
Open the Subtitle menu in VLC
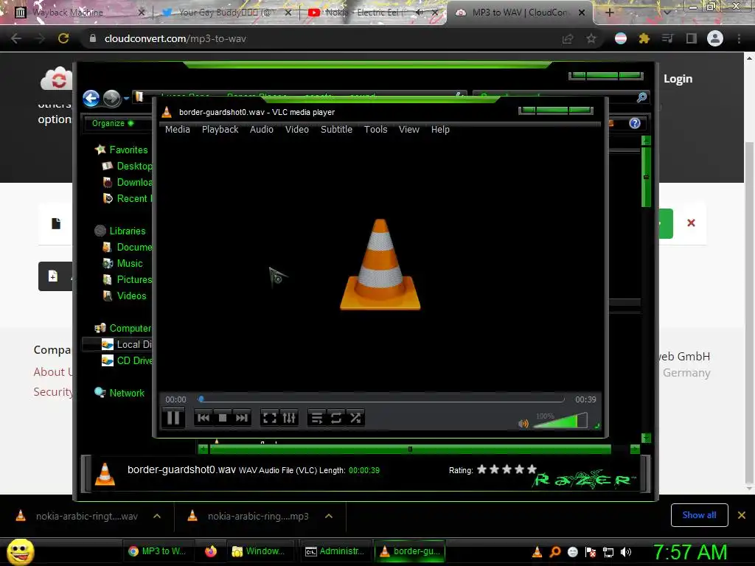[336, 130]
